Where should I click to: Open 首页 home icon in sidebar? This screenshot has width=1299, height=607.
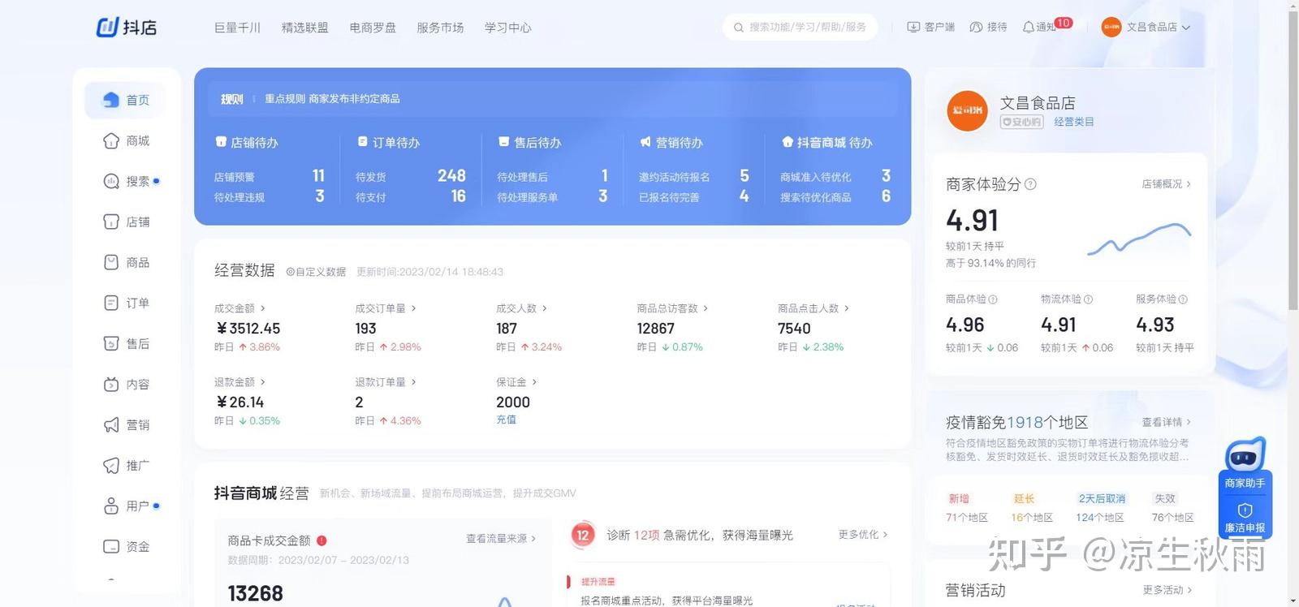click(x=111, y=100)
